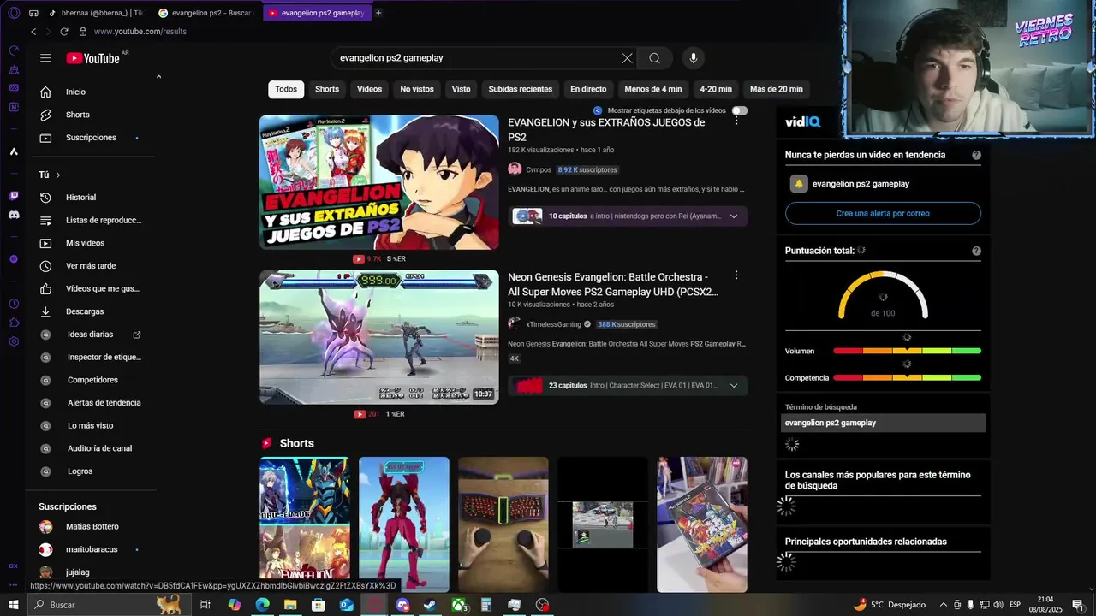This screenshot has height=616, width=1096.
Task: Select the Shorts filter chip
Action: [x=327, y=89]
